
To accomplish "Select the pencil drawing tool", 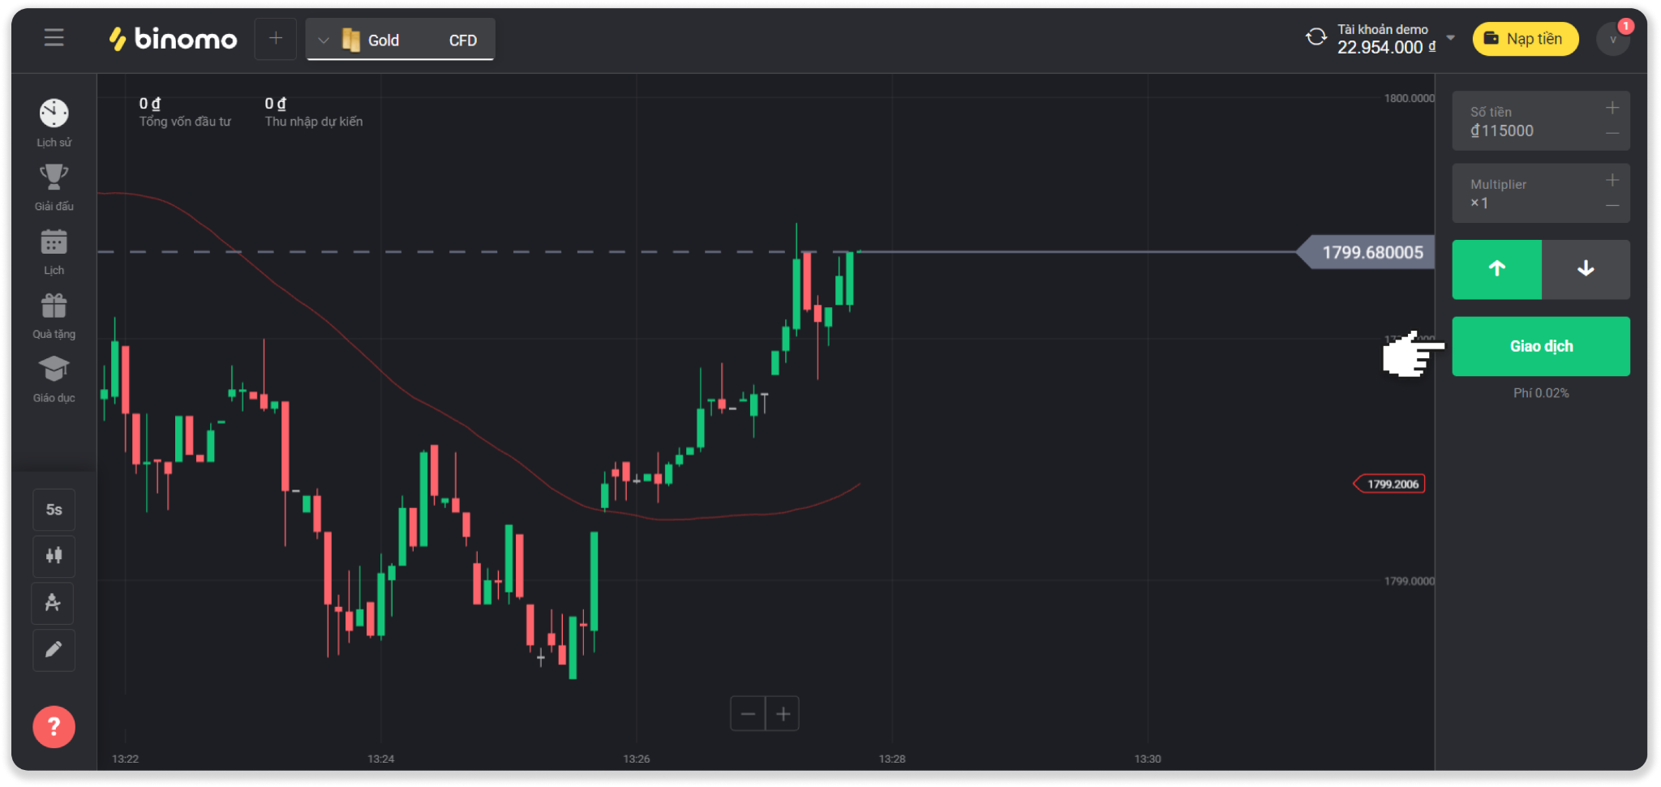I will pyautogui.click(x=54, y=650).
